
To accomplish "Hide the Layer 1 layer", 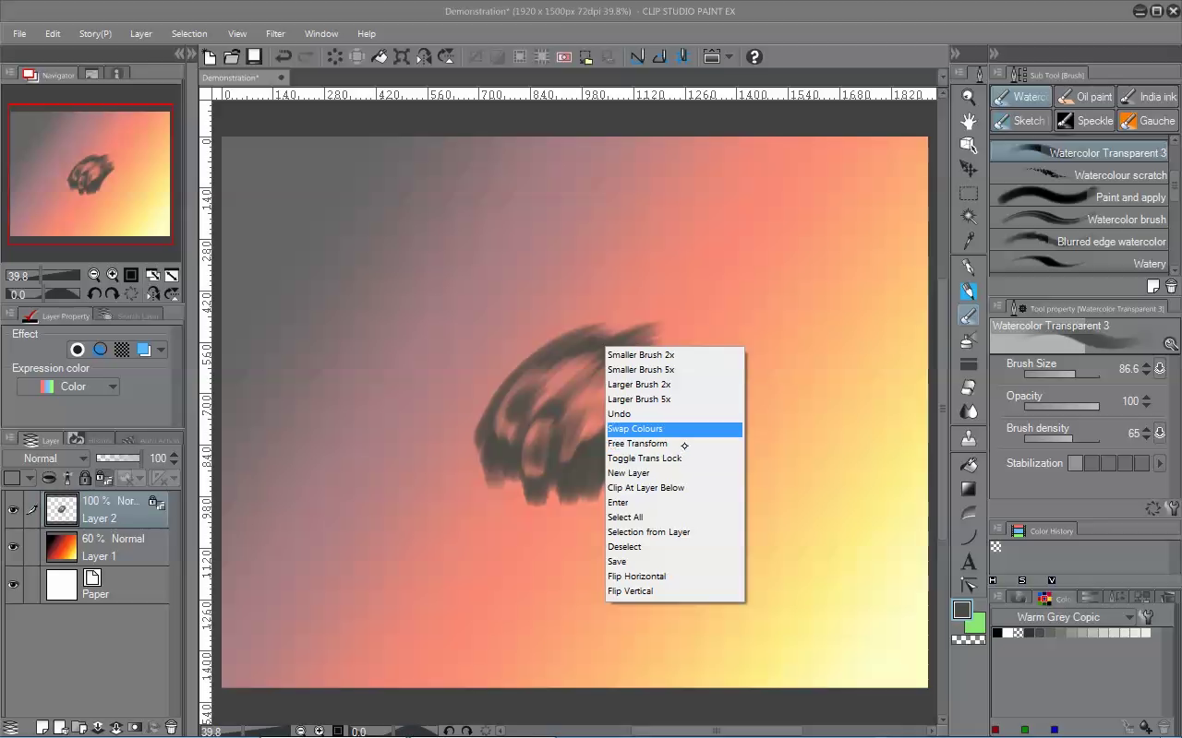I will coord(13,546).
